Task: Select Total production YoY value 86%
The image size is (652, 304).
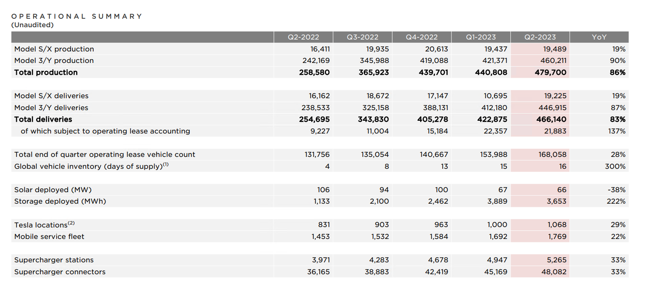Action: [618, 72]
